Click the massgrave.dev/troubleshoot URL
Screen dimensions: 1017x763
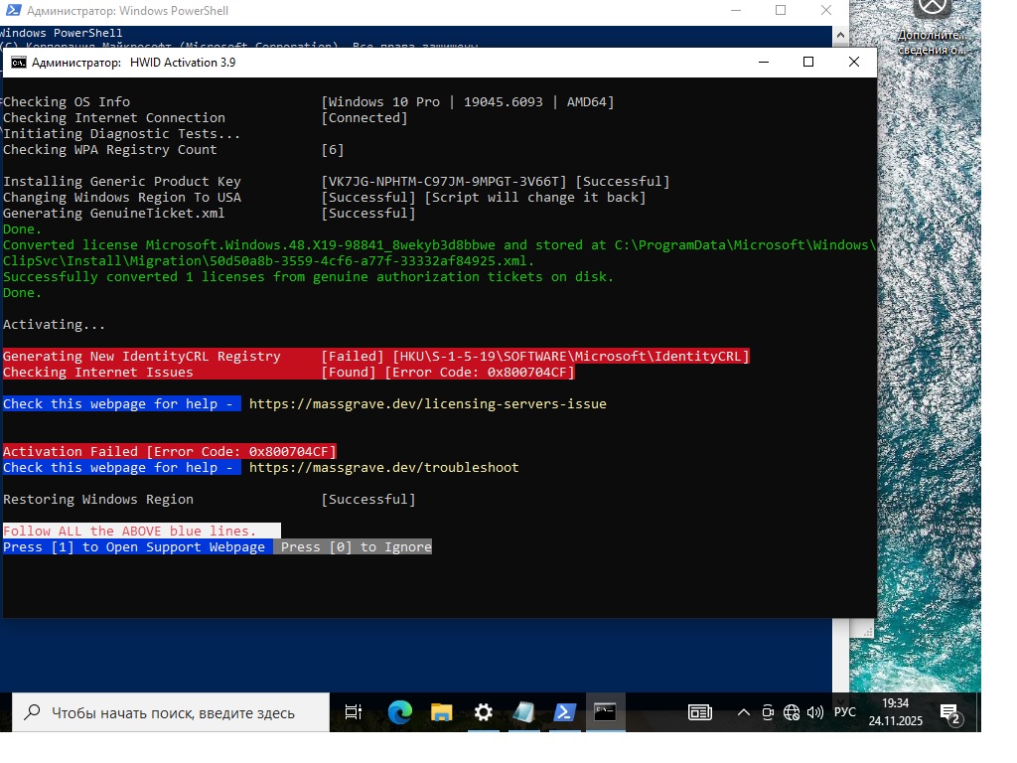(384, 467)
